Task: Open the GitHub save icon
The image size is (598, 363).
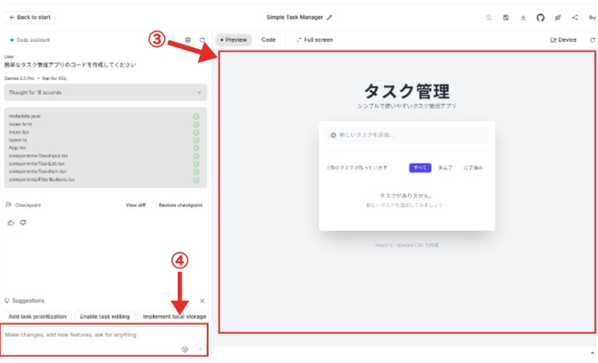Action: (x=540, y=17)
